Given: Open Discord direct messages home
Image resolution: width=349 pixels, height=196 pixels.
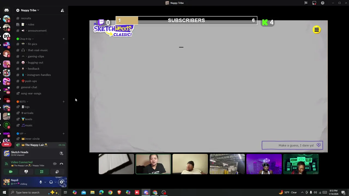Looking at the screenshot, I should point(7,10).
